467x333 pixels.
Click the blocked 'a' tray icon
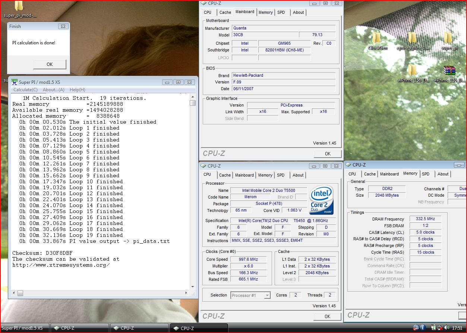[x=415, y=328]
